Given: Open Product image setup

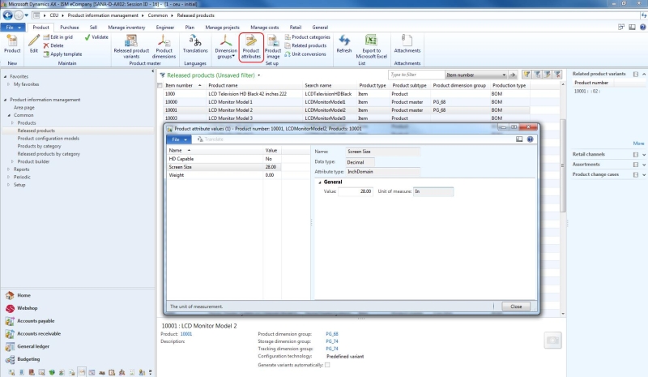Looking at the screenshot, I should tap(273, 47).
